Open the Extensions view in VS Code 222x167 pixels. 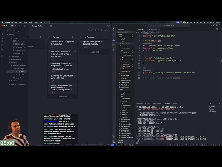pyautogui.click(x=113, y=45)
